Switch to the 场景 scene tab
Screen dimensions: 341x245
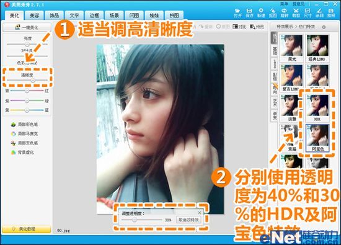pyautogui.click(x=115, y=16)
